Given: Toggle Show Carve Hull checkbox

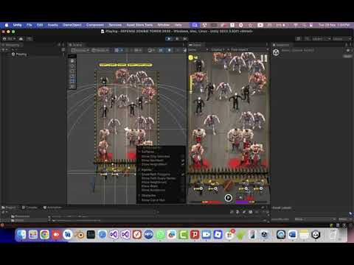Looking at the screenshot, I should (182, 200).
